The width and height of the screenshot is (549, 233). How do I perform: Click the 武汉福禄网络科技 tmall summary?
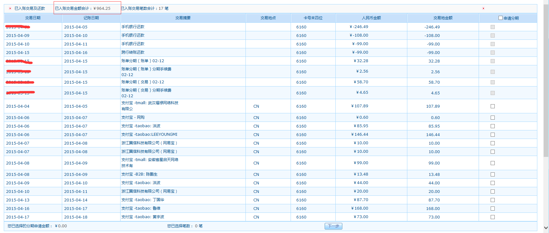tap(150, 106)
